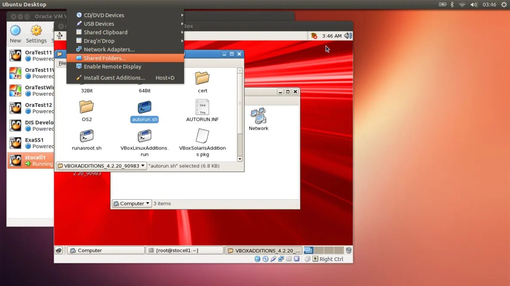Open Ubuntu power cog session menu
510x286 pixels.
tap(504, 5)
